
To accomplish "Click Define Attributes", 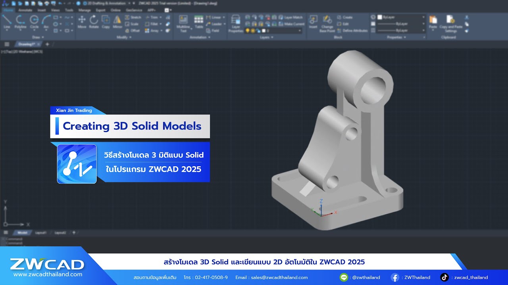I will 352,30.
